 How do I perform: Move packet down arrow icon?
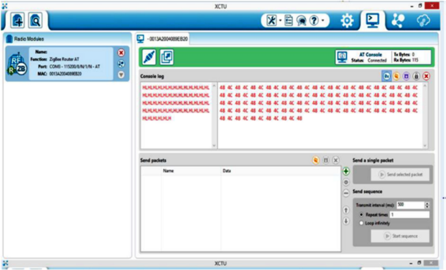[x=346, y=221]
